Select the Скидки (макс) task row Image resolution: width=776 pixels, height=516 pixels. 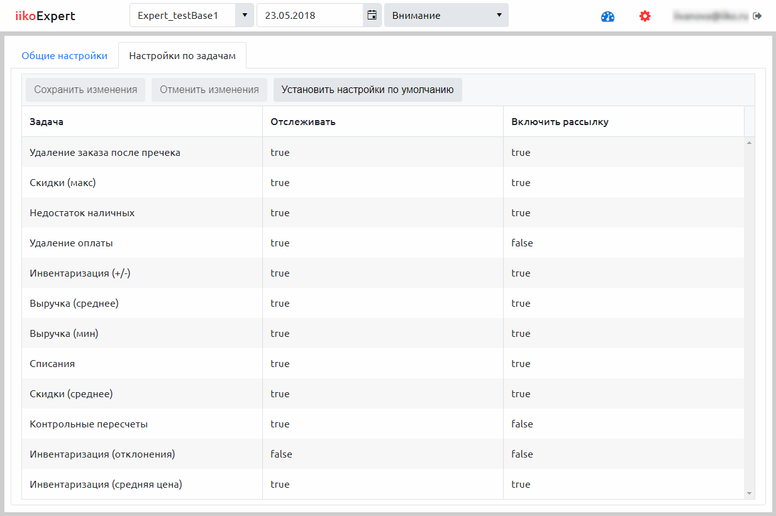coord(63,182)
